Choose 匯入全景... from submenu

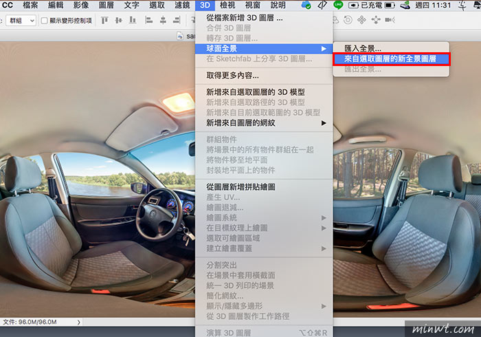click(x=391, y=49)
